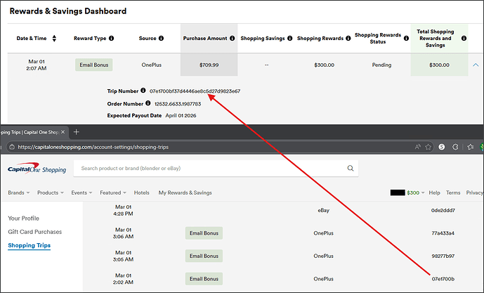
Task: Go to My Rewards & Savings
Action: [185, 193]
